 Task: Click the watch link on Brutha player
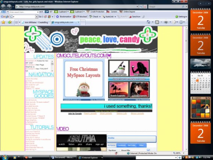click(x=62, y=144)
